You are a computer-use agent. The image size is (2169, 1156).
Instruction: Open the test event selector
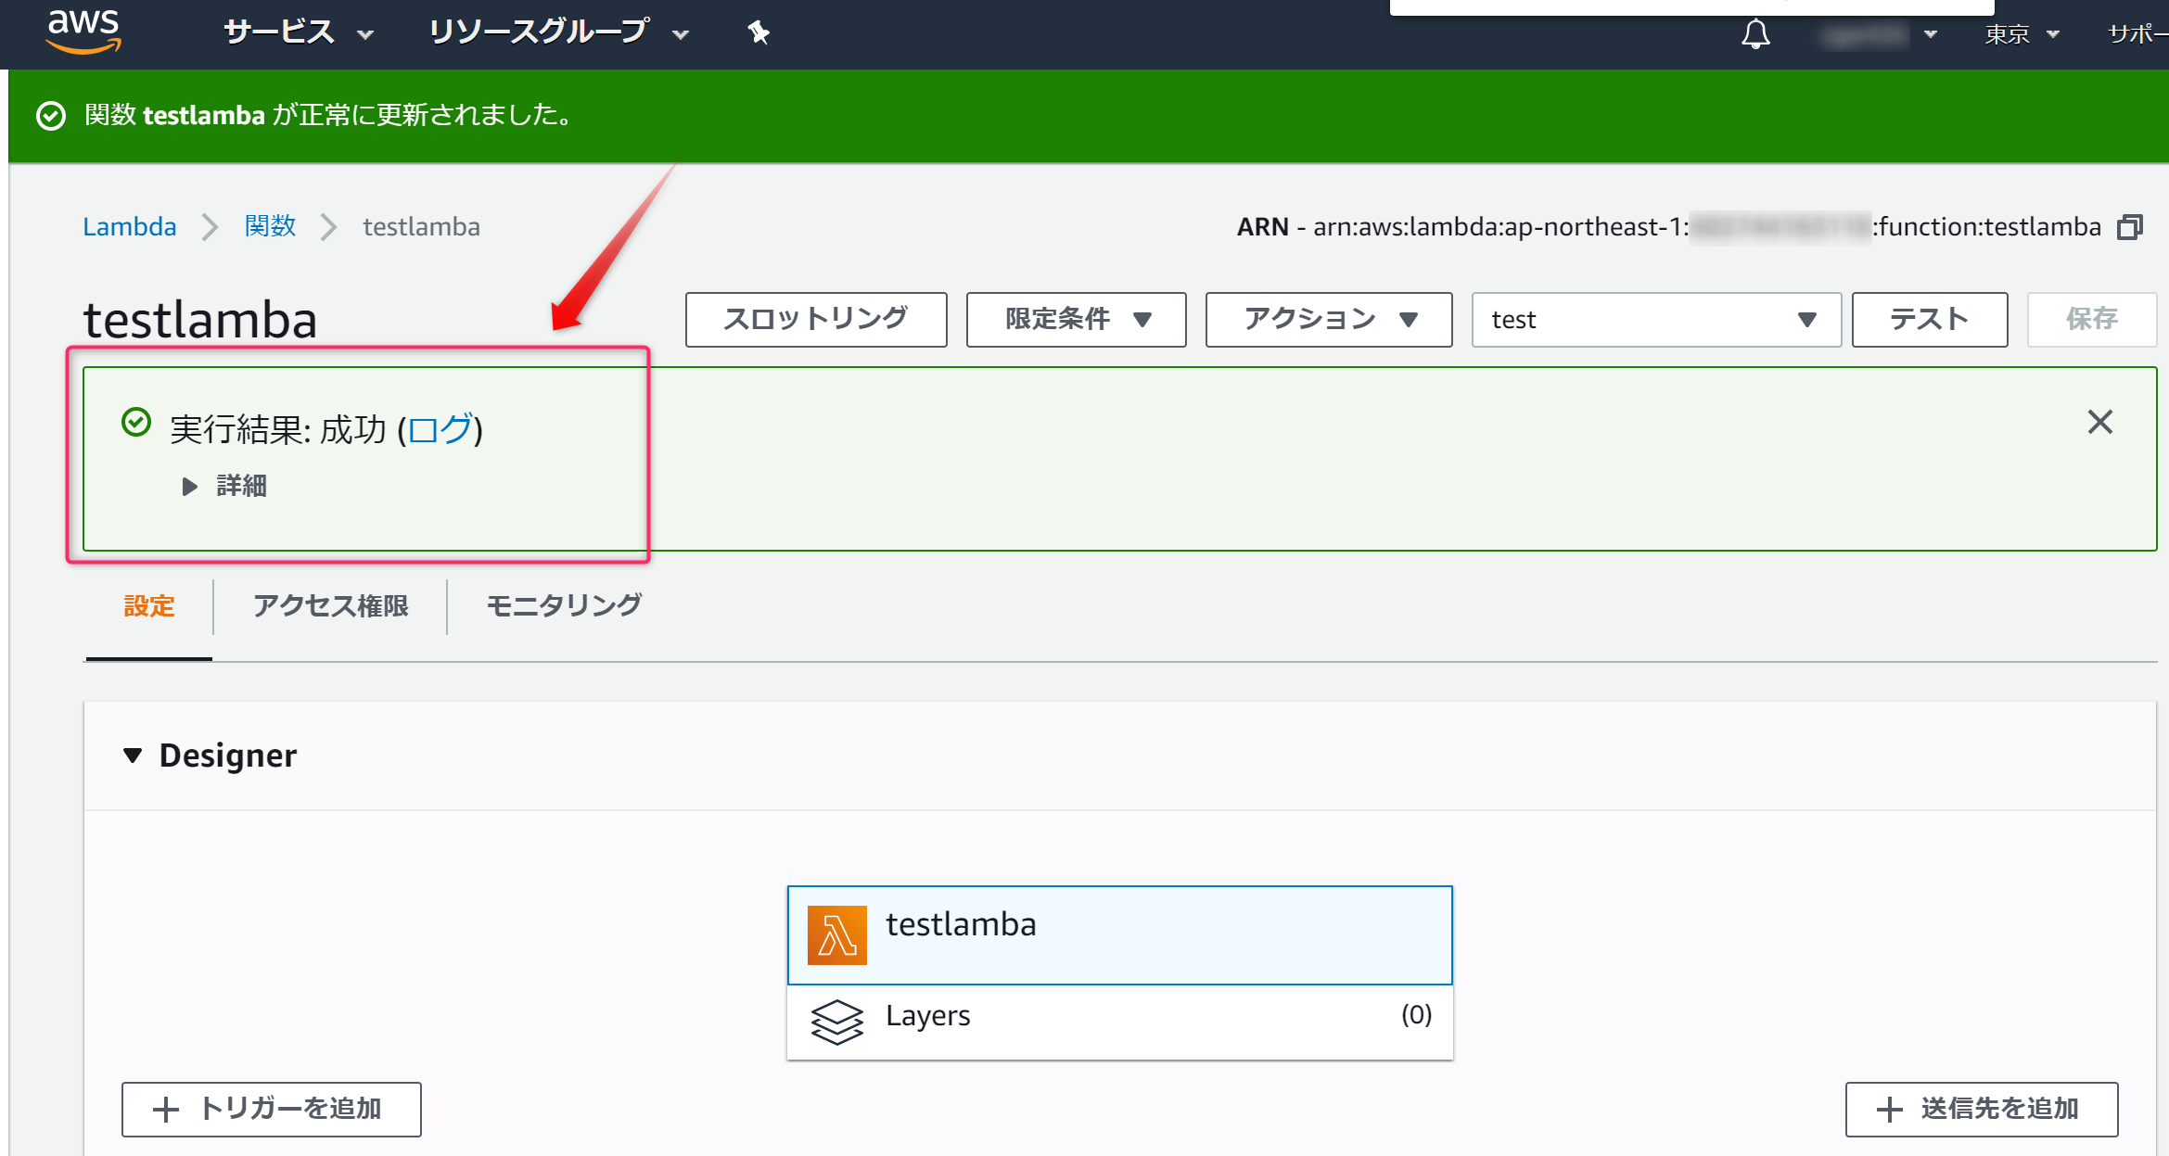click(1656, 320)
